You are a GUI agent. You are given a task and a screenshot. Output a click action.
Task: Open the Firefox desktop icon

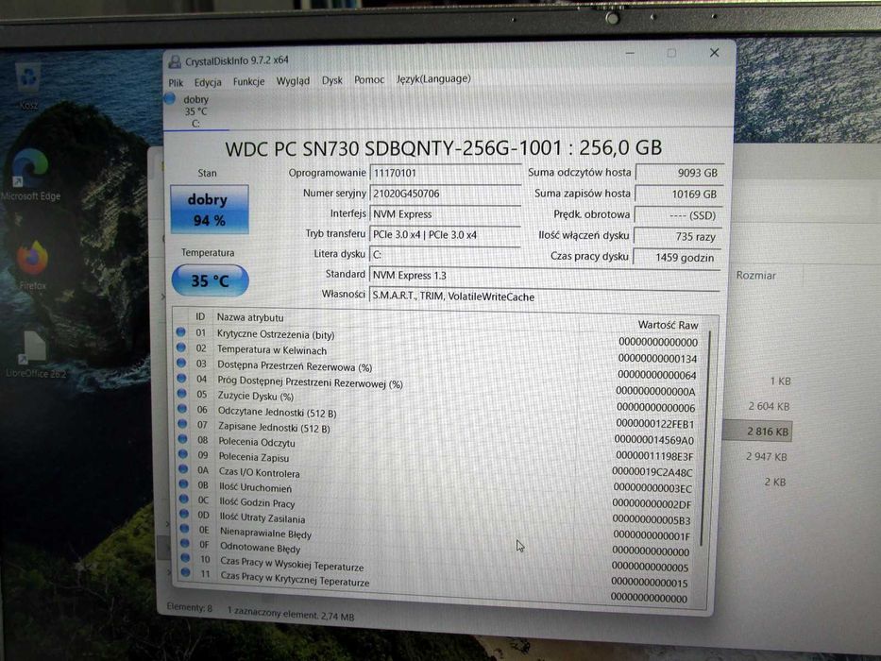click(32, 264)
